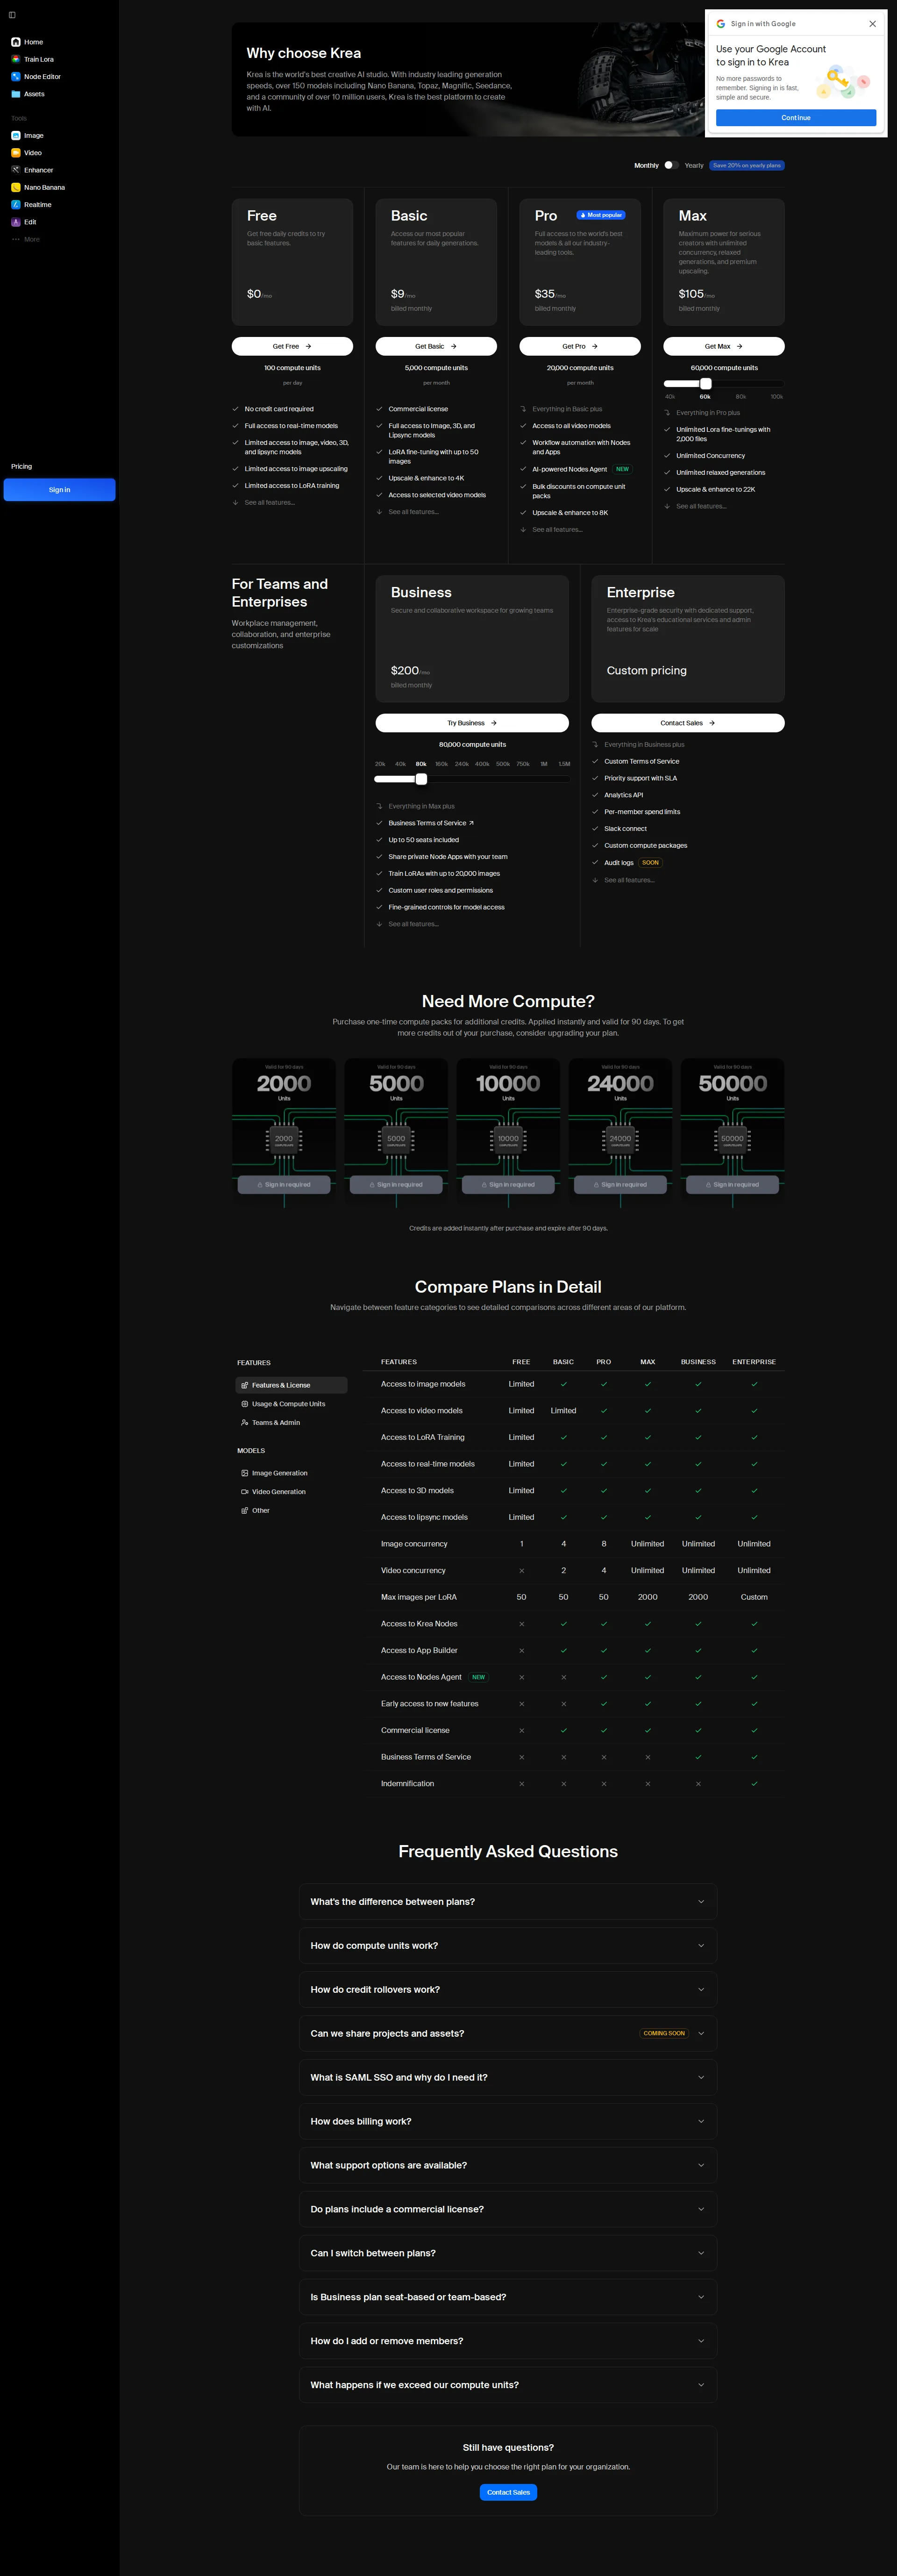
Task: Expand 'Do plans include a commercial license?'
Action: click(507, 2209)
